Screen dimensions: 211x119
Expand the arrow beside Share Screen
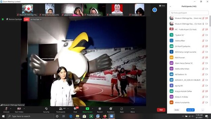(x=93, y=109)
